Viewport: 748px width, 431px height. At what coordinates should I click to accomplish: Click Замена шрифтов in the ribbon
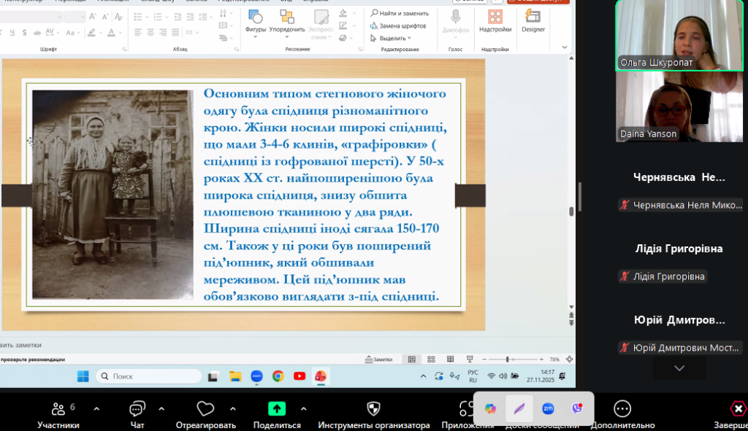click(397, 26)
